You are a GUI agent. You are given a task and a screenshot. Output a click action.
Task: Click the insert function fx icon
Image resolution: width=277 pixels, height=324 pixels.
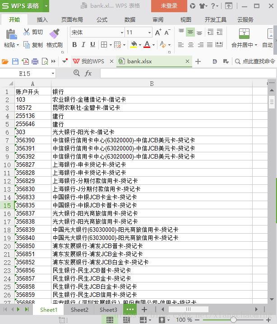[88, 73]
